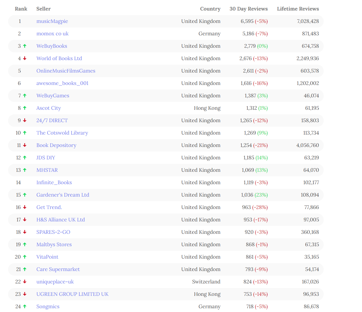The image size is (362, 312).
Task: Open uniqueplace-uk seller link
Action: [x=55, y=282]
